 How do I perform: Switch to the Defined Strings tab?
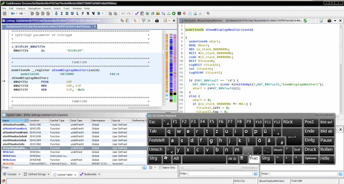coord(36,174)
